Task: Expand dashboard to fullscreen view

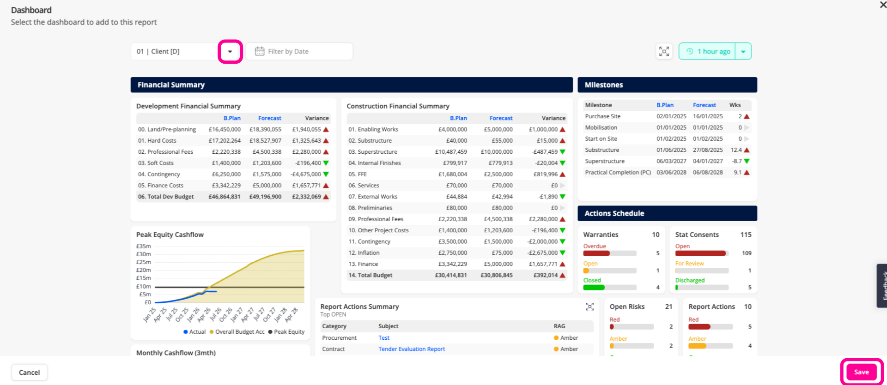Action: pos(664,51)
